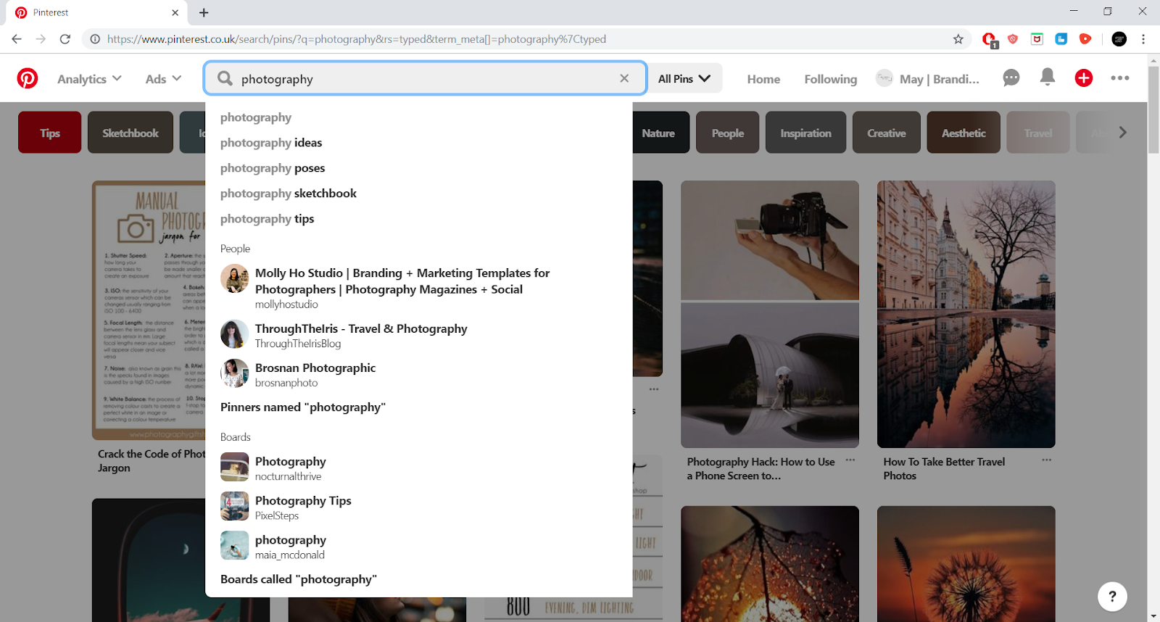The image size is (1160, 622).
Task: Open the May | Brandi... profile
Action: (928, 78)
